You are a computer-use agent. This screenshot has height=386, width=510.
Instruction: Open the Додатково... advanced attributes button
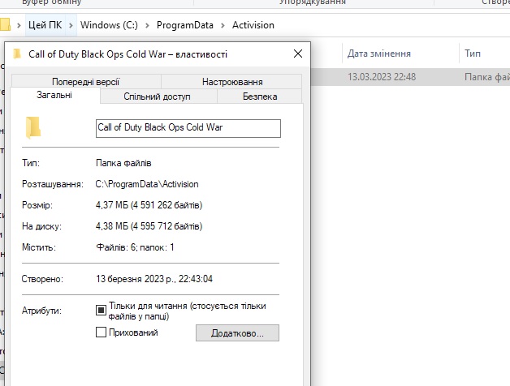237,333
